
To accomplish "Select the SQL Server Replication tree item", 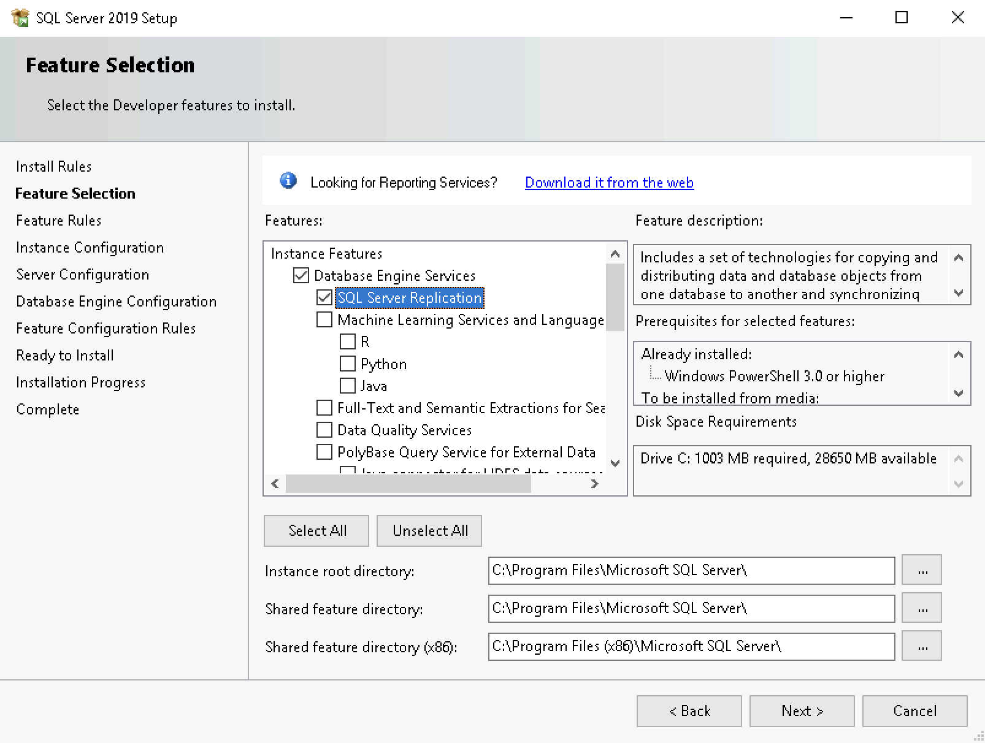I will (x=410, y=298).
